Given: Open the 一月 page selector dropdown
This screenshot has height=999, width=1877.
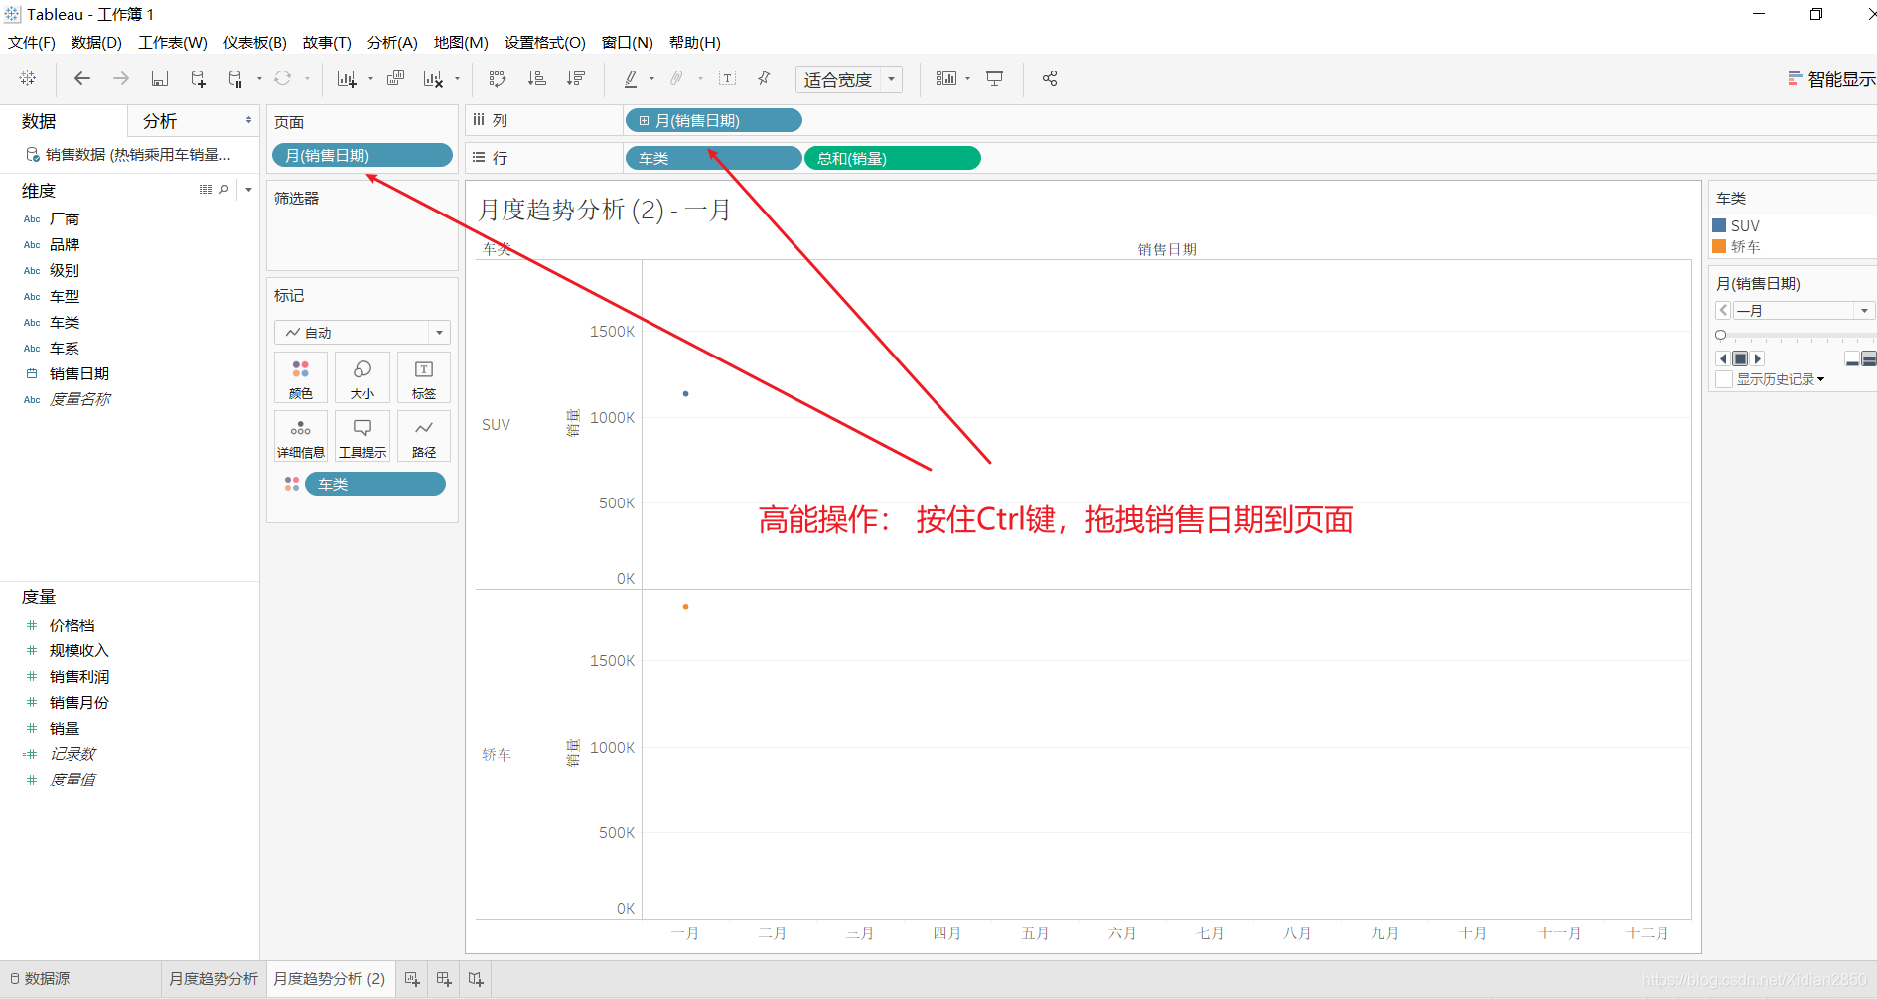Looking at the screenshot, I should coord(1804,311).
